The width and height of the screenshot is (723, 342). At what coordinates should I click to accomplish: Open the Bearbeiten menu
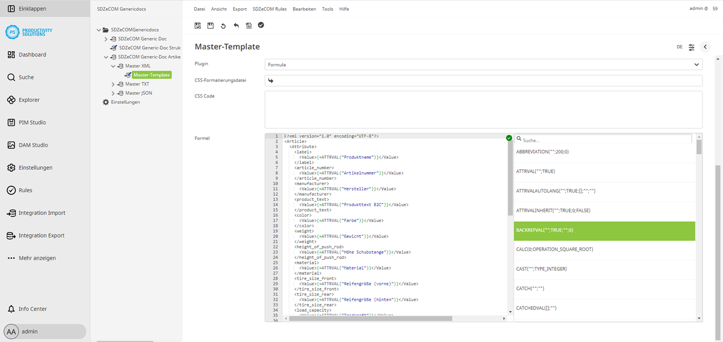pyautogui.click(x=305, y=9)
